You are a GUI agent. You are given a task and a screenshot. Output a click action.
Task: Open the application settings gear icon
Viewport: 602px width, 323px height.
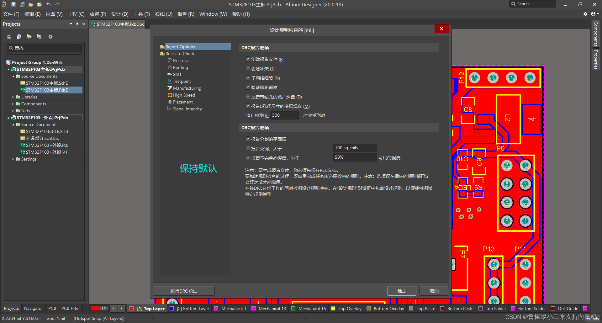pyautogui.click(x=585, y=14)
